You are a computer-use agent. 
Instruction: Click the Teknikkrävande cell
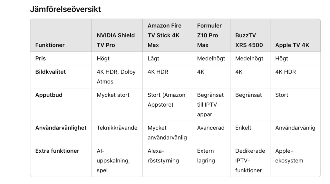117,128
